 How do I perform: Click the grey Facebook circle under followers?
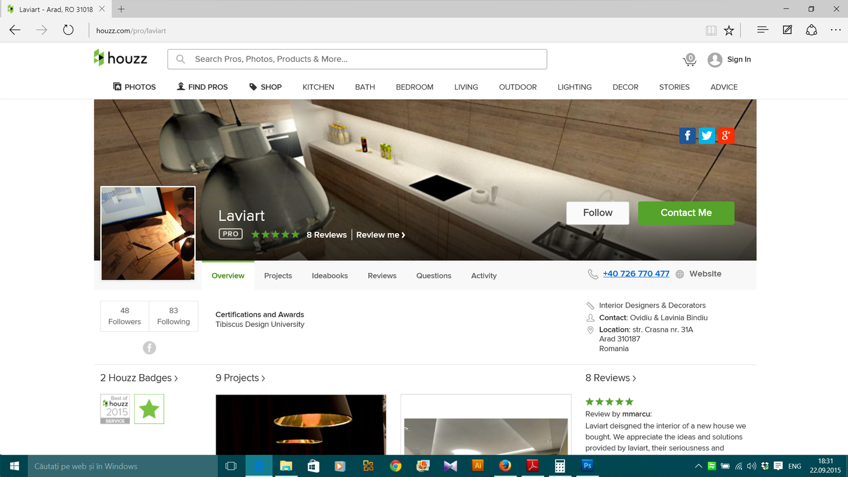150,347
